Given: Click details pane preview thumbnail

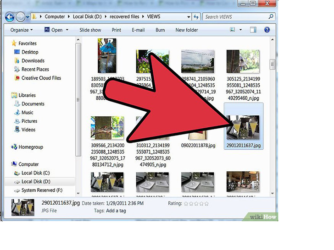Looking at the screenshot, I should (23, 207).
